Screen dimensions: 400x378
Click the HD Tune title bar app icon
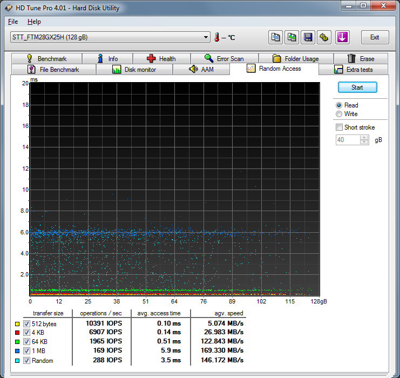(9, 8)
